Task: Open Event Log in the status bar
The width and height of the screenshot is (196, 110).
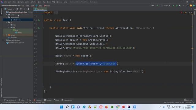Action: (x=188, y=100)
